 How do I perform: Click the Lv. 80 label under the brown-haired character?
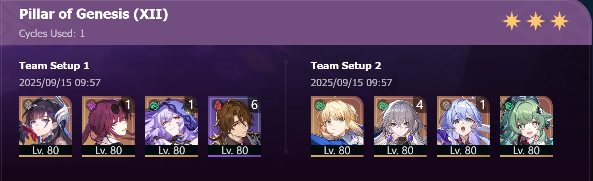tap(235, 150)
